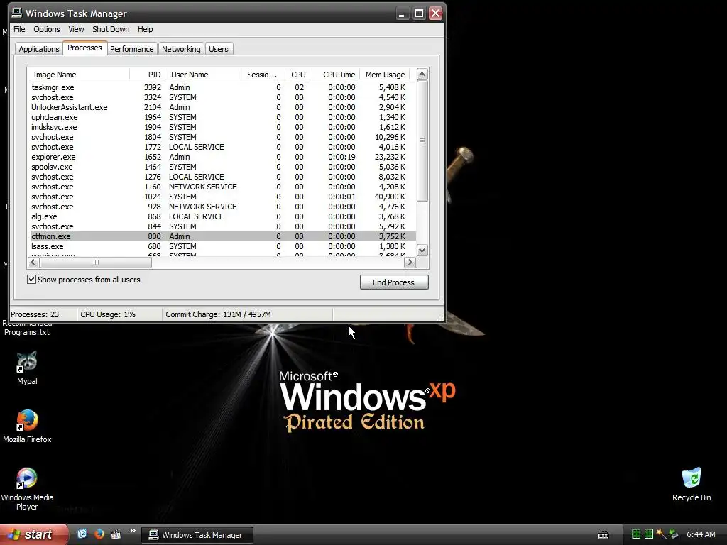Click the wand-shaped tray icon
The height and width of the screenshot is (545, 727).
661,534
